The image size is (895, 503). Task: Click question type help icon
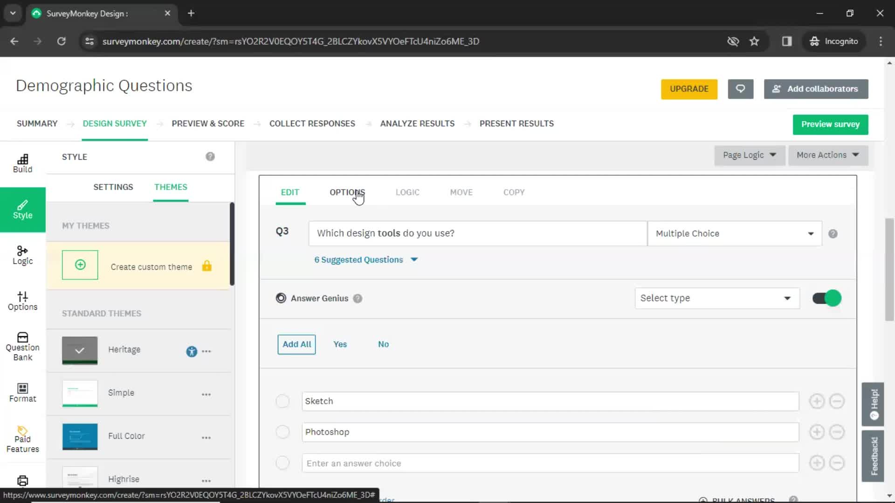point(833,234)
